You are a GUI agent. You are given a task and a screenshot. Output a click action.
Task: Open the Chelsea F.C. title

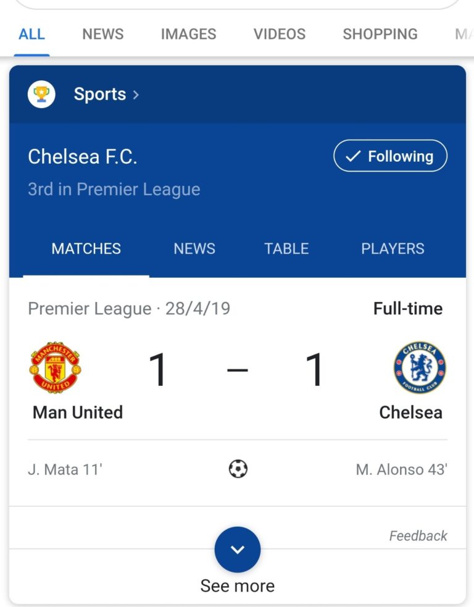click(x=83, y=157)
